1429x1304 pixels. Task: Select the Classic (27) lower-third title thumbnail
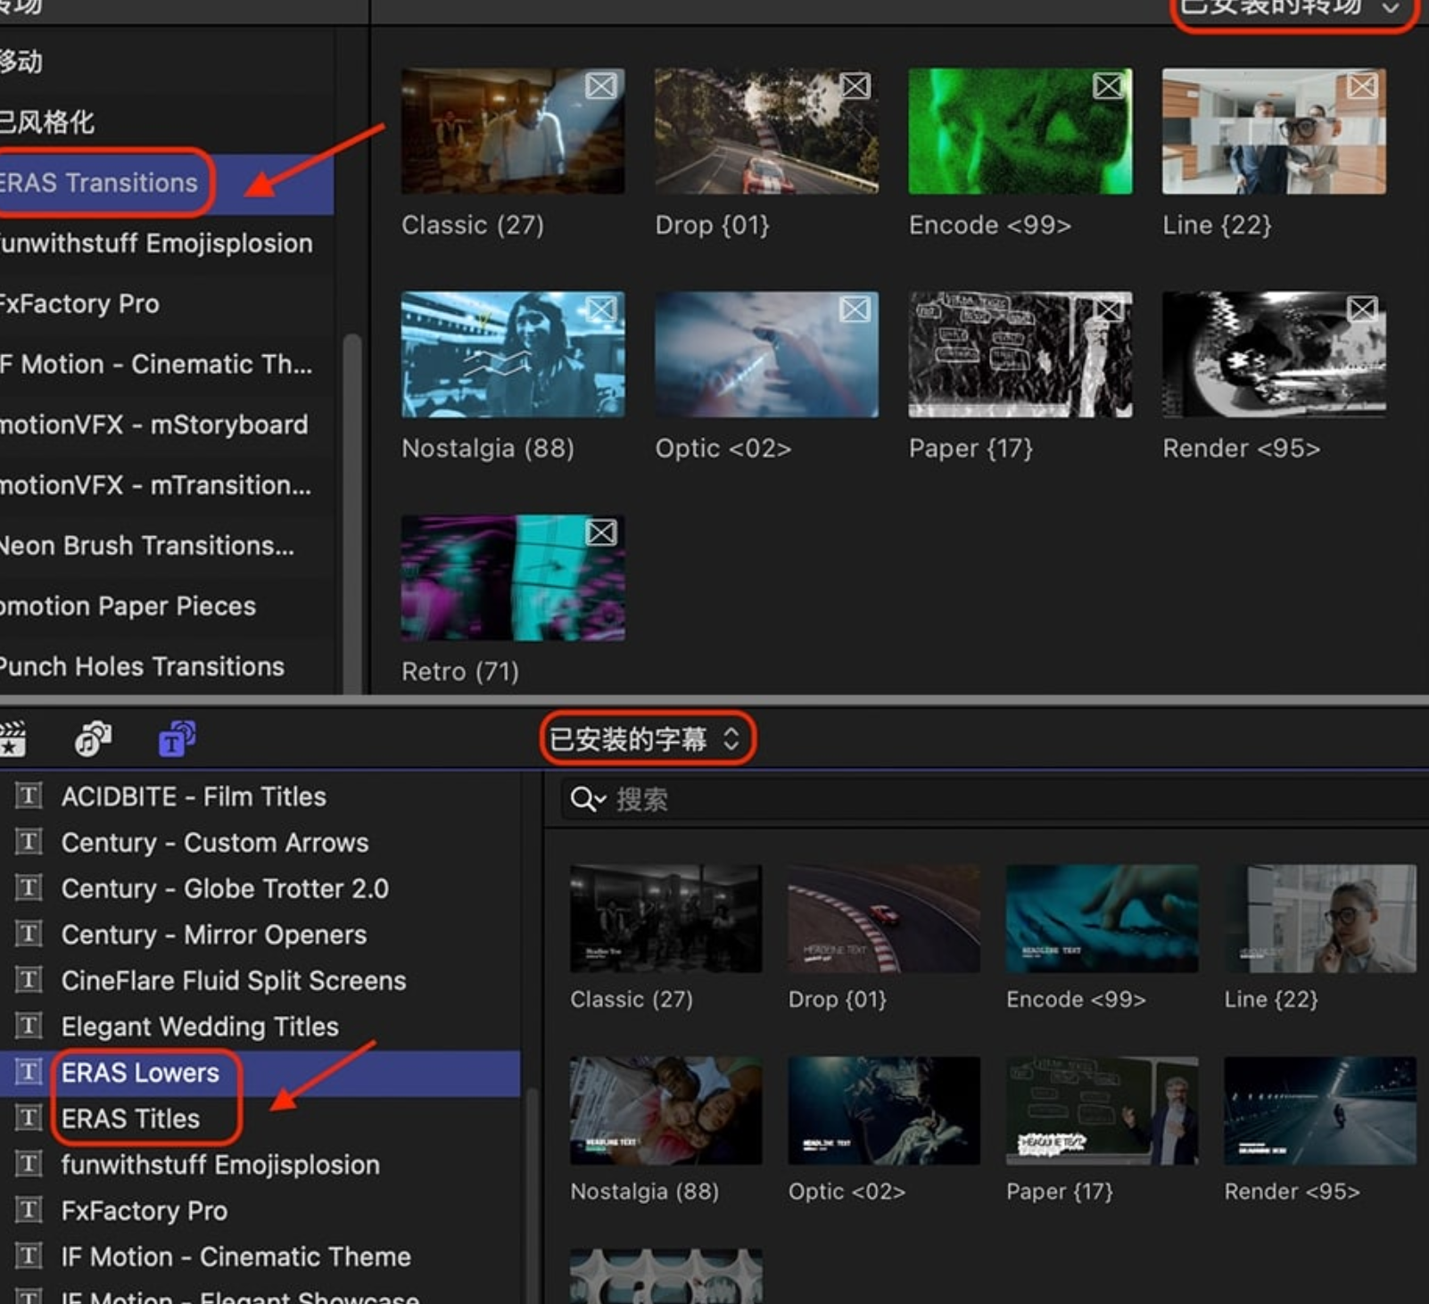click(666, 919)
